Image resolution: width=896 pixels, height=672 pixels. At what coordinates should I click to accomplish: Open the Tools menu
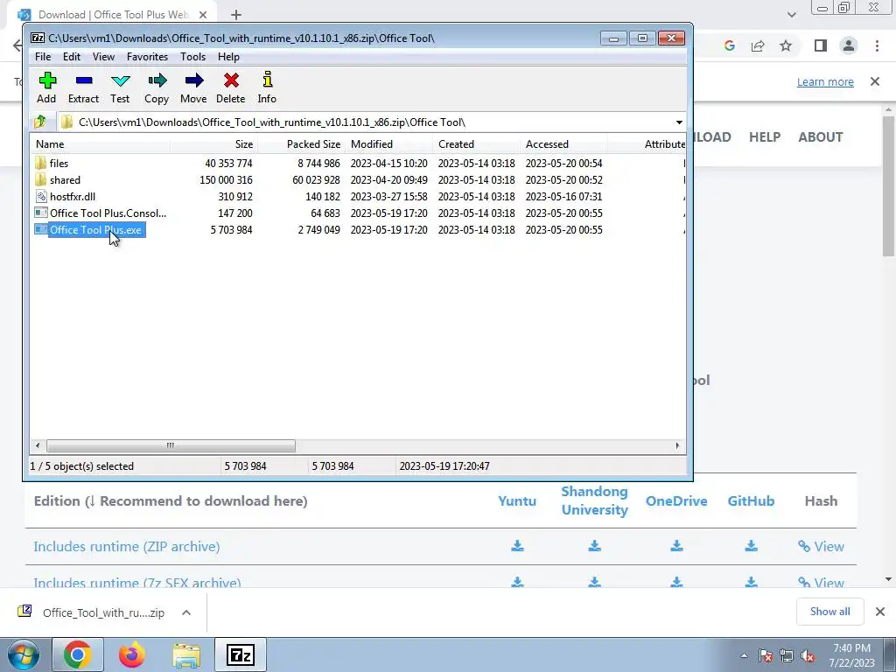pyautogui.click(x=192, y=57)
